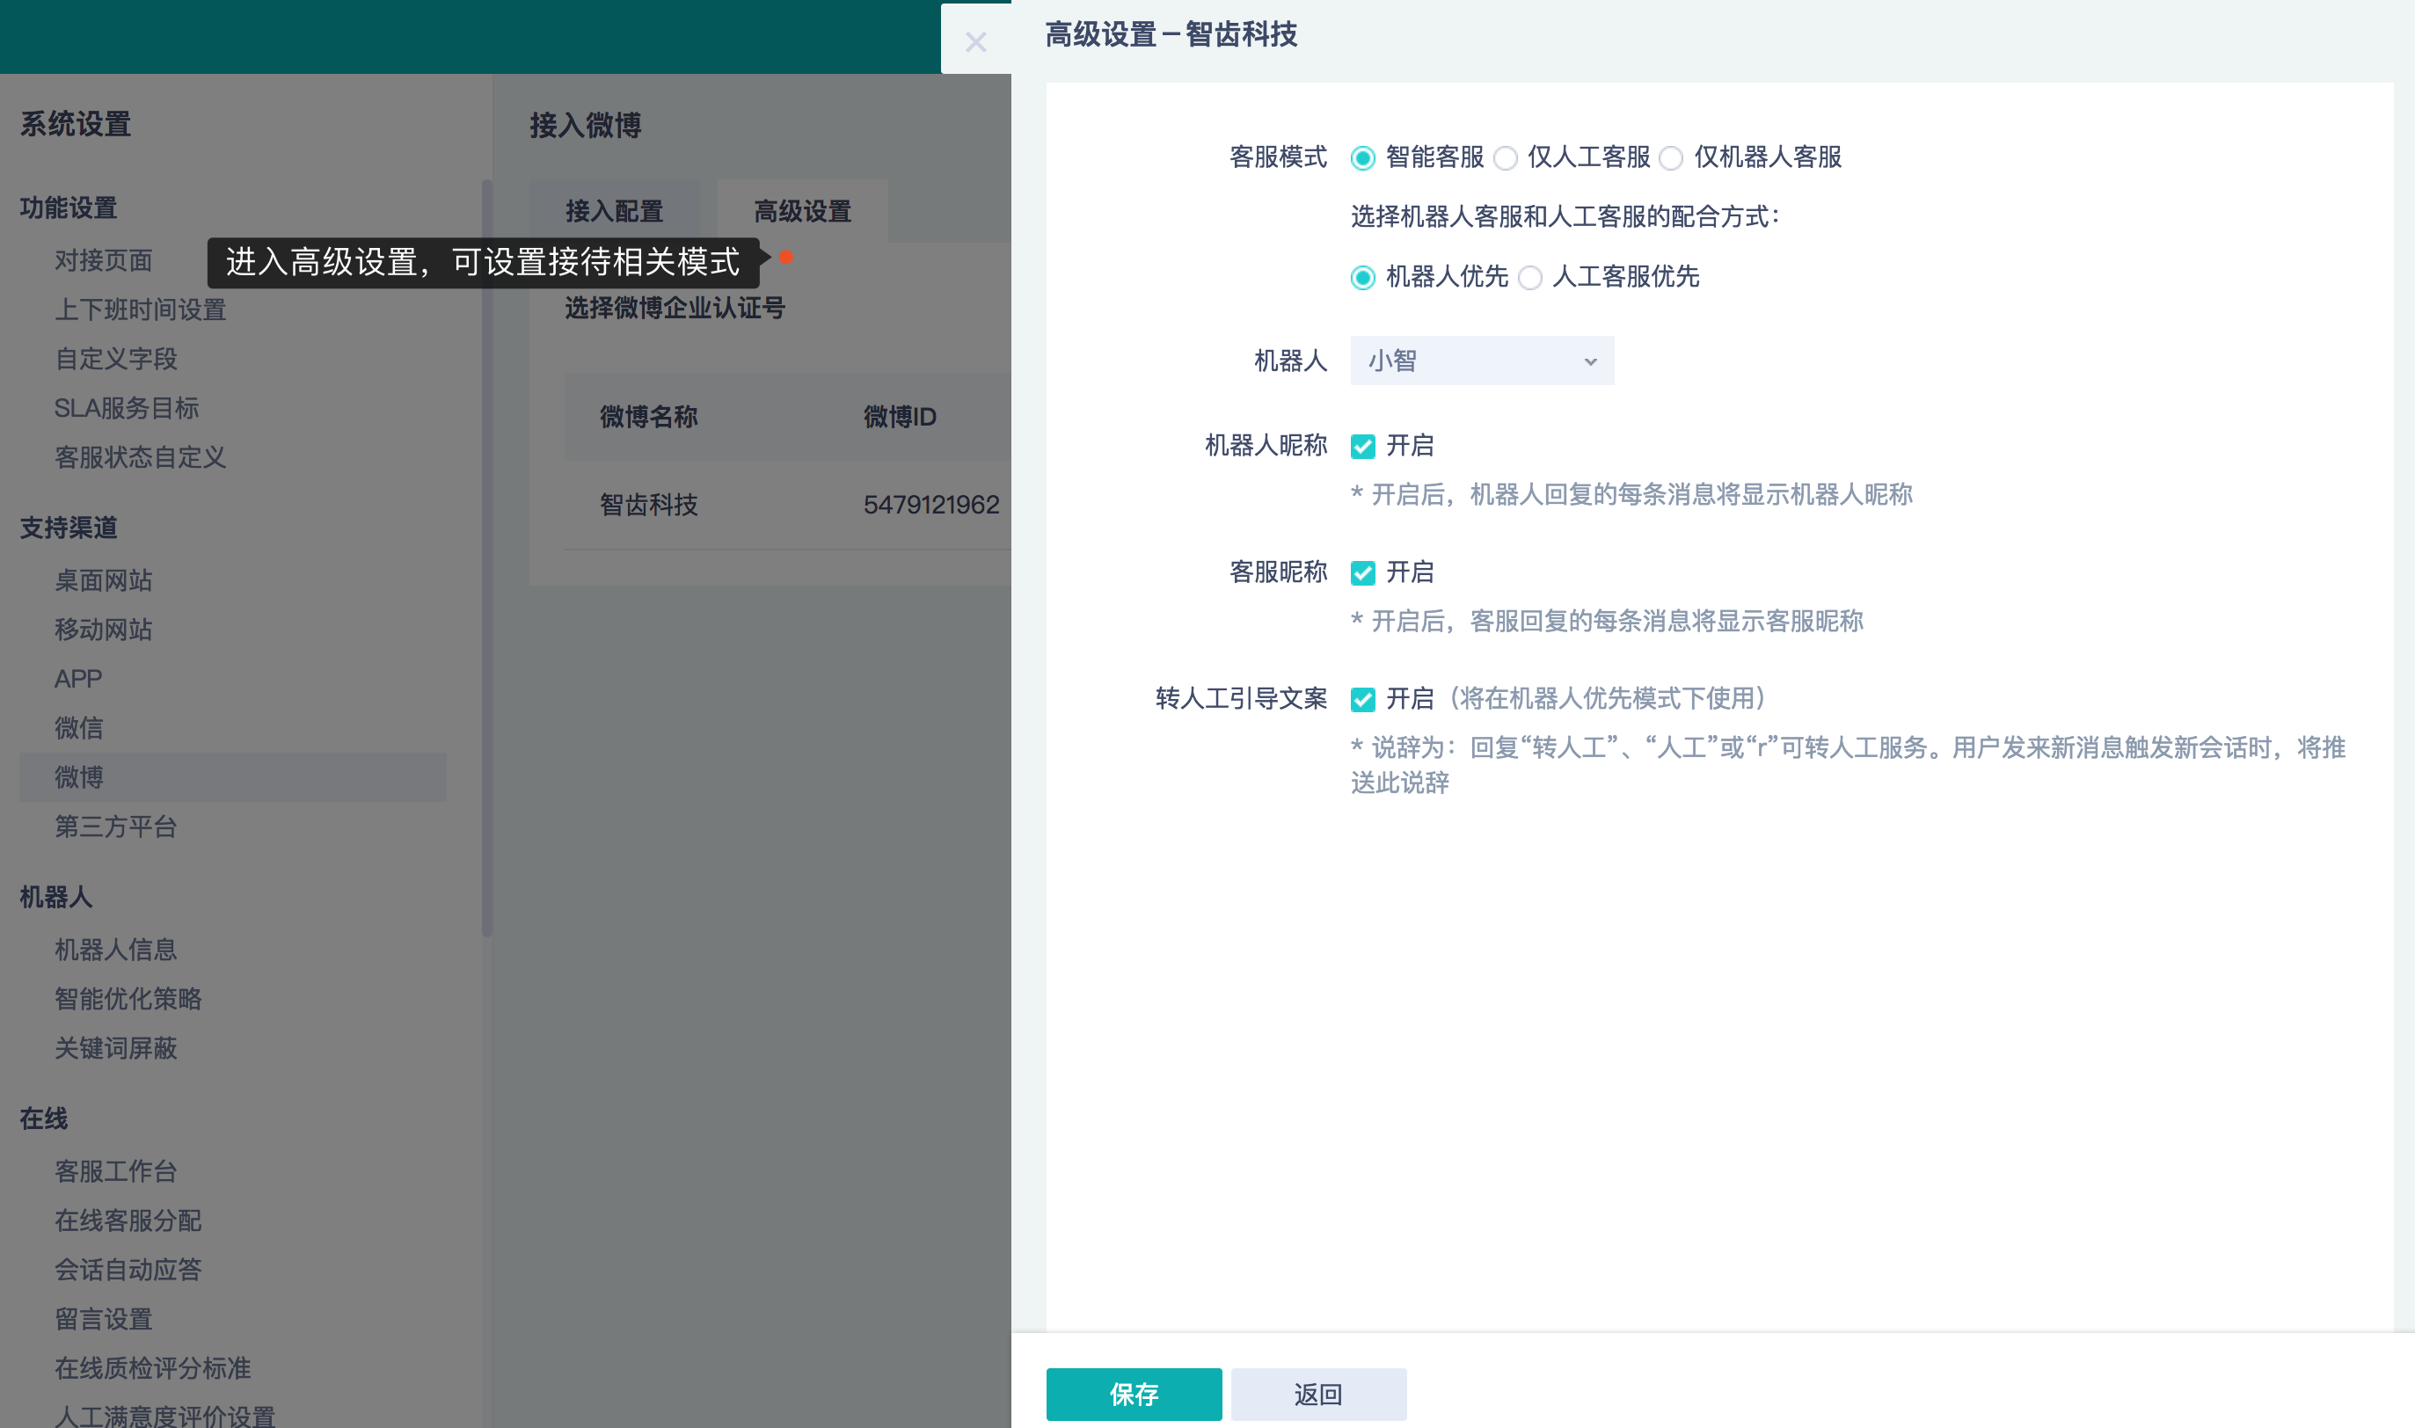The image size is (2415, 1428).
Task: Select 移动网站 channel
Action: [x=104, y=630]
